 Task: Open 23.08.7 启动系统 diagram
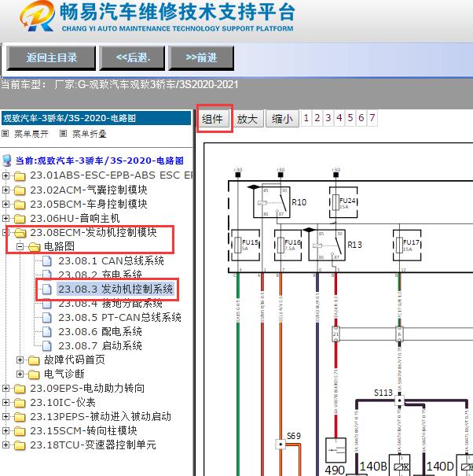(100, 345)
